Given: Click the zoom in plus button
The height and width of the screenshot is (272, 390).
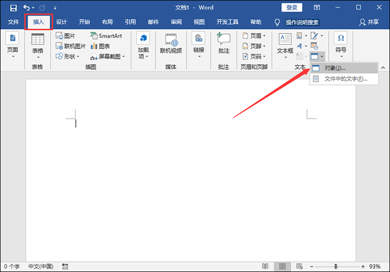Looking at the screenshot, I should [x=363, y=266].
